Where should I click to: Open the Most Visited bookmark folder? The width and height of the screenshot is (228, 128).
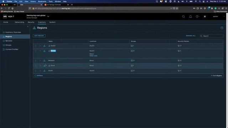click(19, 11)
